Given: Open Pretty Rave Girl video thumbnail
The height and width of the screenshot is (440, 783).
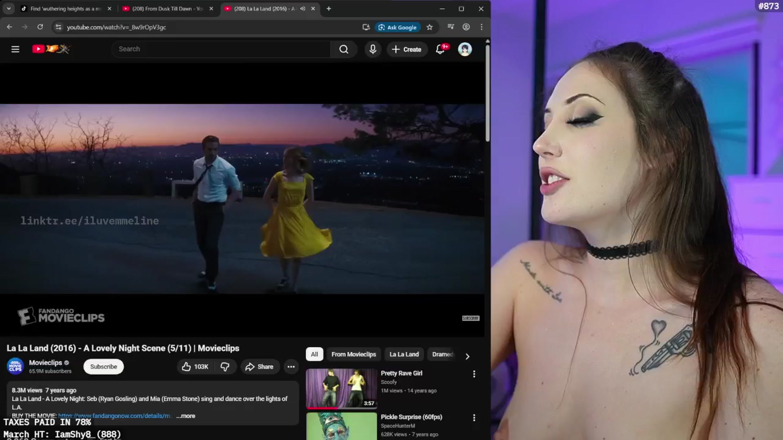Looking at the screenshot, I should pos(341,388).
